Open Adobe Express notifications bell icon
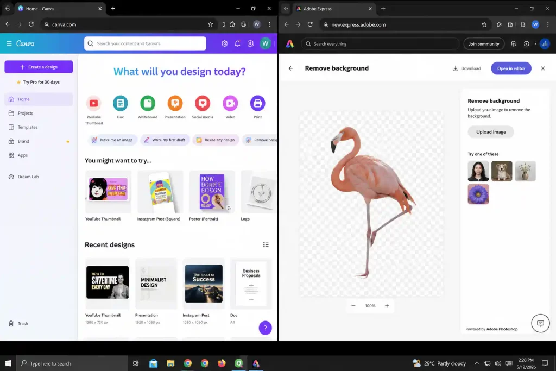Image resolution: width=556 pixels, height=371 pixels. pyautogui.click(x=513, y=43)
